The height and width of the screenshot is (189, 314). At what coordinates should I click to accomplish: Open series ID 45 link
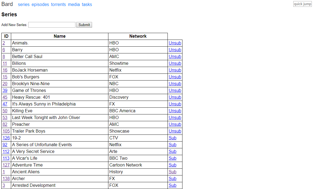click(5, 97)
